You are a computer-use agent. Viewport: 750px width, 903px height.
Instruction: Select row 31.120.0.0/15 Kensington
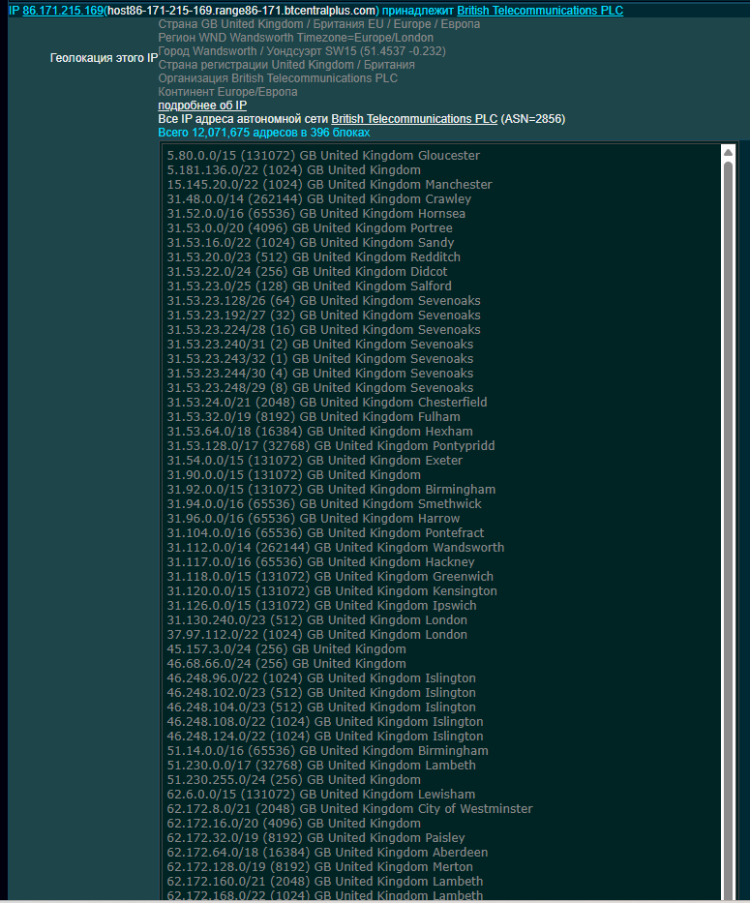(332, 590)
